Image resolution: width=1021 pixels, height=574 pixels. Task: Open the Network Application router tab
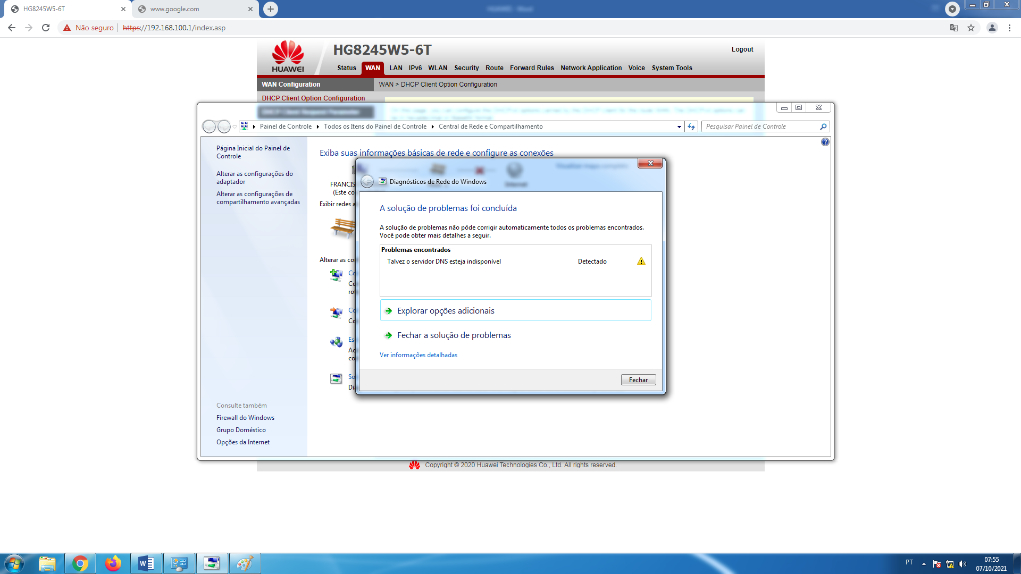pyautogui.click(x=591, y=68)
